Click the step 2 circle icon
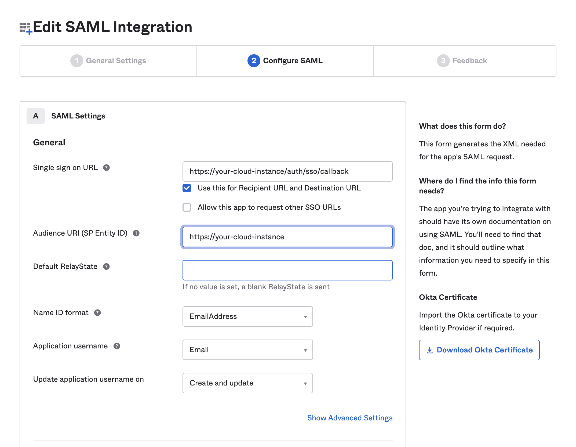Image resolution: width=576 pixels, height=447 pixels. (254, 61)
